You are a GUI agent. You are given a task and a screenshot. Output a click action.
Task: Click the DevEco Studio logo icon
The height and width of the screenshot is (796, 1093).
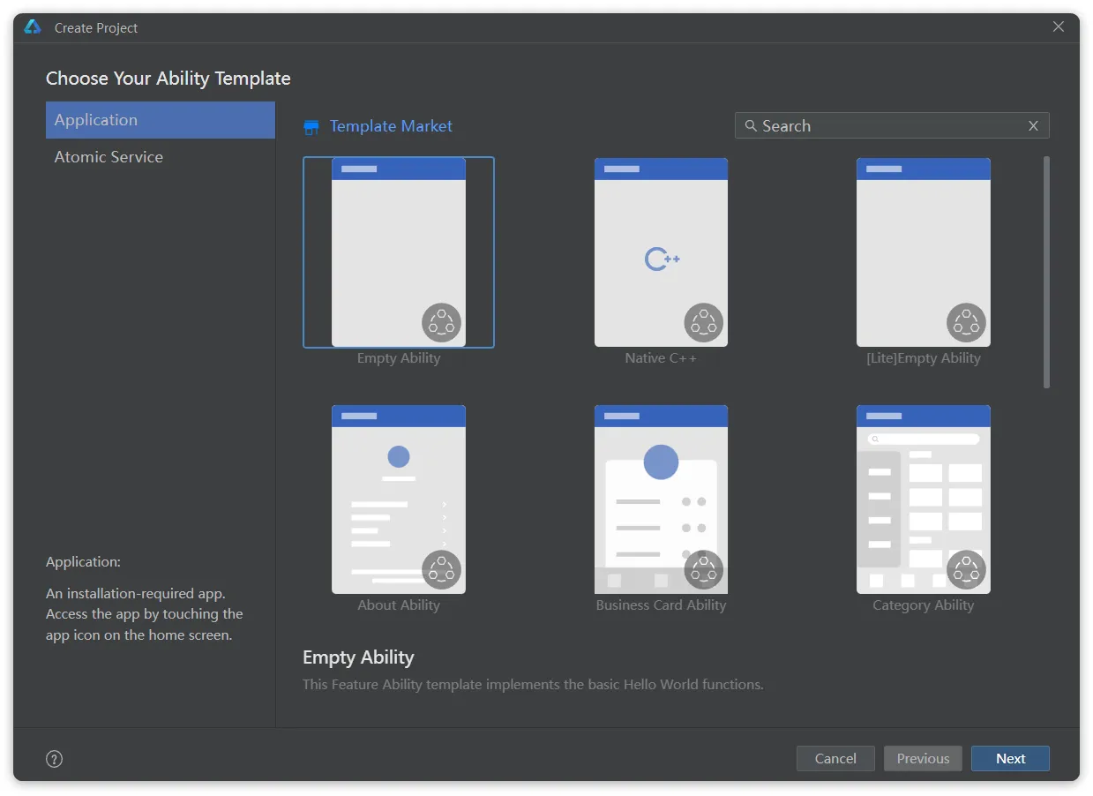[x=33, y=27]
